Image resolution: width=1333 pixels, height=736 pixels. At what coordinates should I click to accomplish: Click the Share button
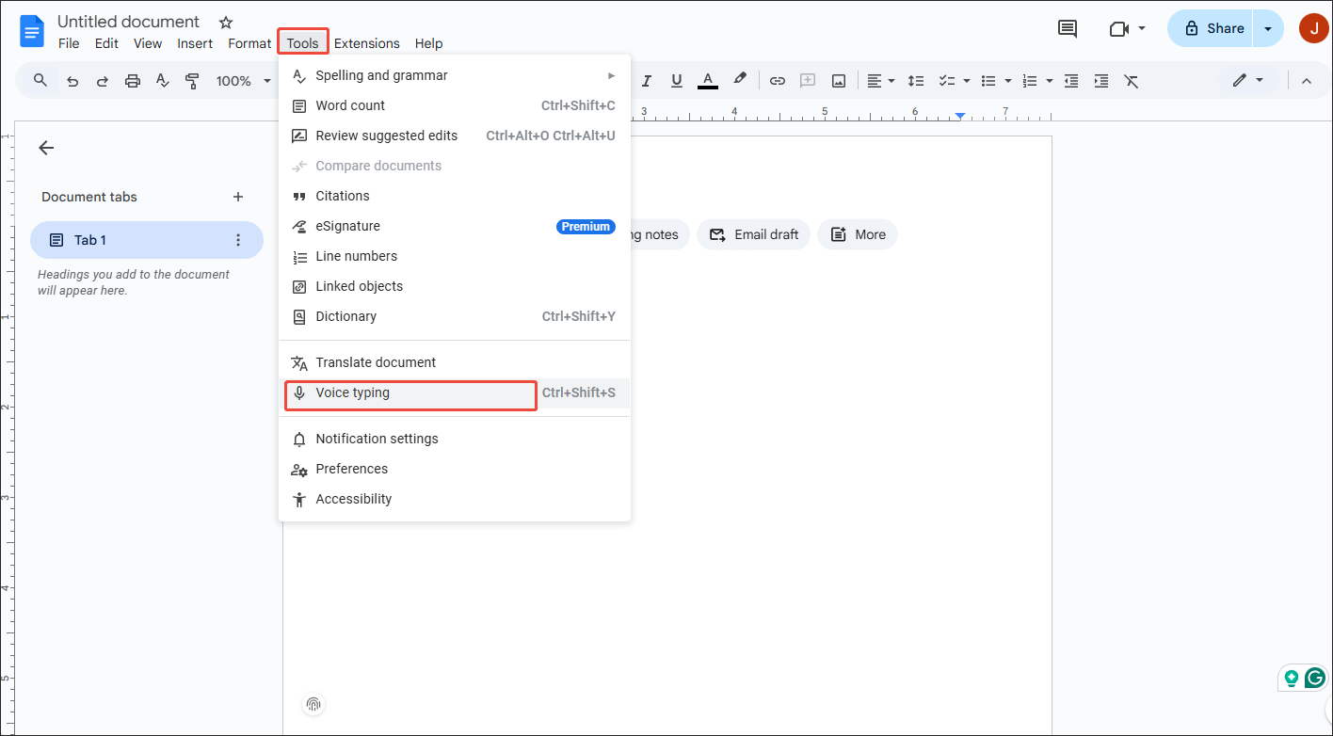point(1218,28)
